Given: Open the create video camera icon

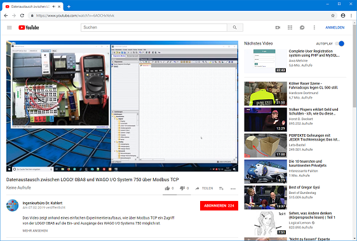Looking at the screenshot, I should [x=278, y=27].
